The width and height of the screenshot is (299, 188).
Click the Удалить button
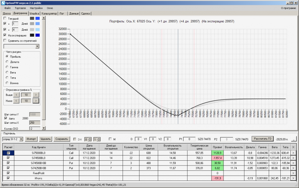pos(45,139)
